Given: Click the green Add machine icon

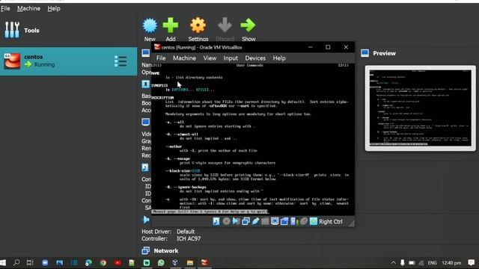Looking at the screenshot, I should coord(171,25).
